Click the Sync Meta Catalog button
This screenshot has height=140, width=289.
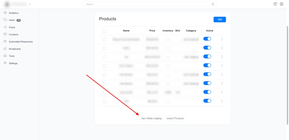coord(151,119)
